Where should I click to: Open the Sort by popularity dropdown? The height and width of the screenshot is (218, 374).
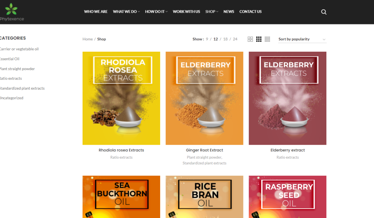point(302,39)
